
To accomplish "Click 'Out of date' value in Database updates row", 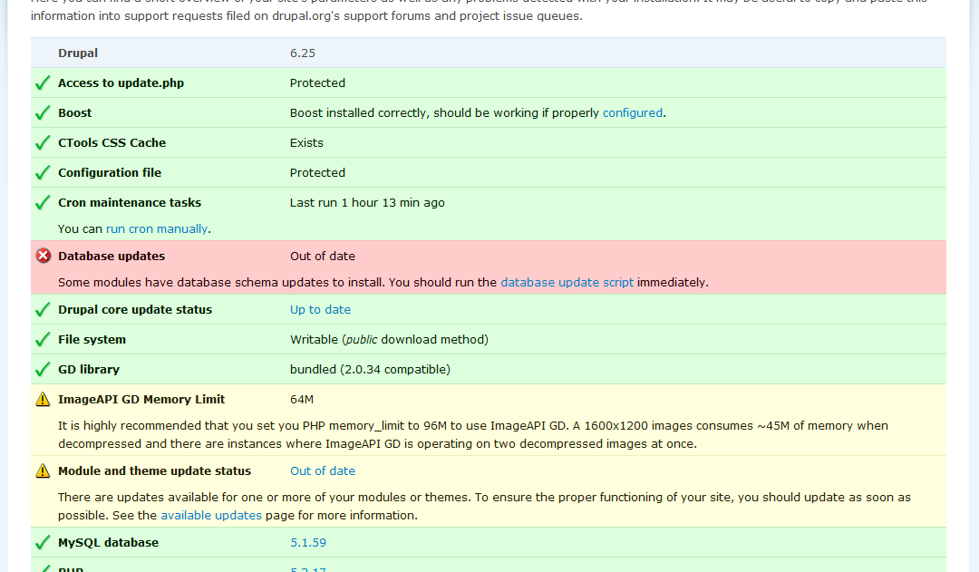I will coord(323,256).
